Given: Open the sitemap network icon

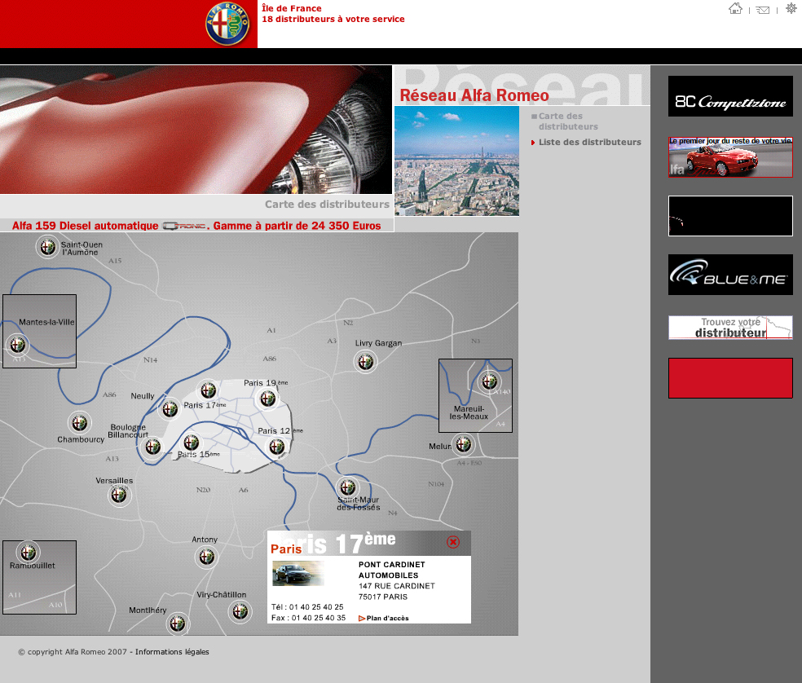Looking at the screenshot, I should pyautogui.click(x=791, y=8).
